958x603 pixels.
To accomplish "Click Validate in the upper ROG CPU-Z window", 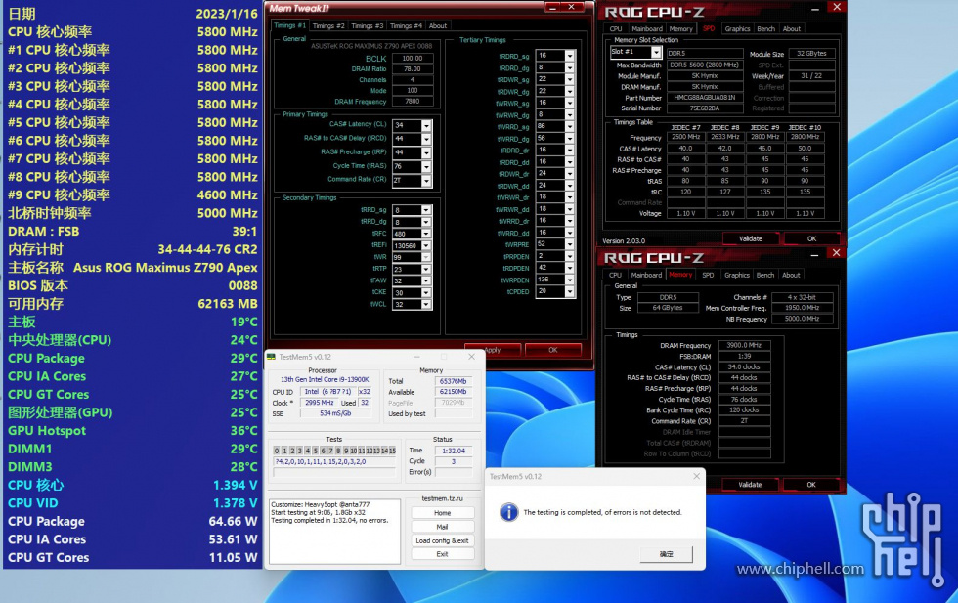I will pyautogui.click(x=751, y=238).
